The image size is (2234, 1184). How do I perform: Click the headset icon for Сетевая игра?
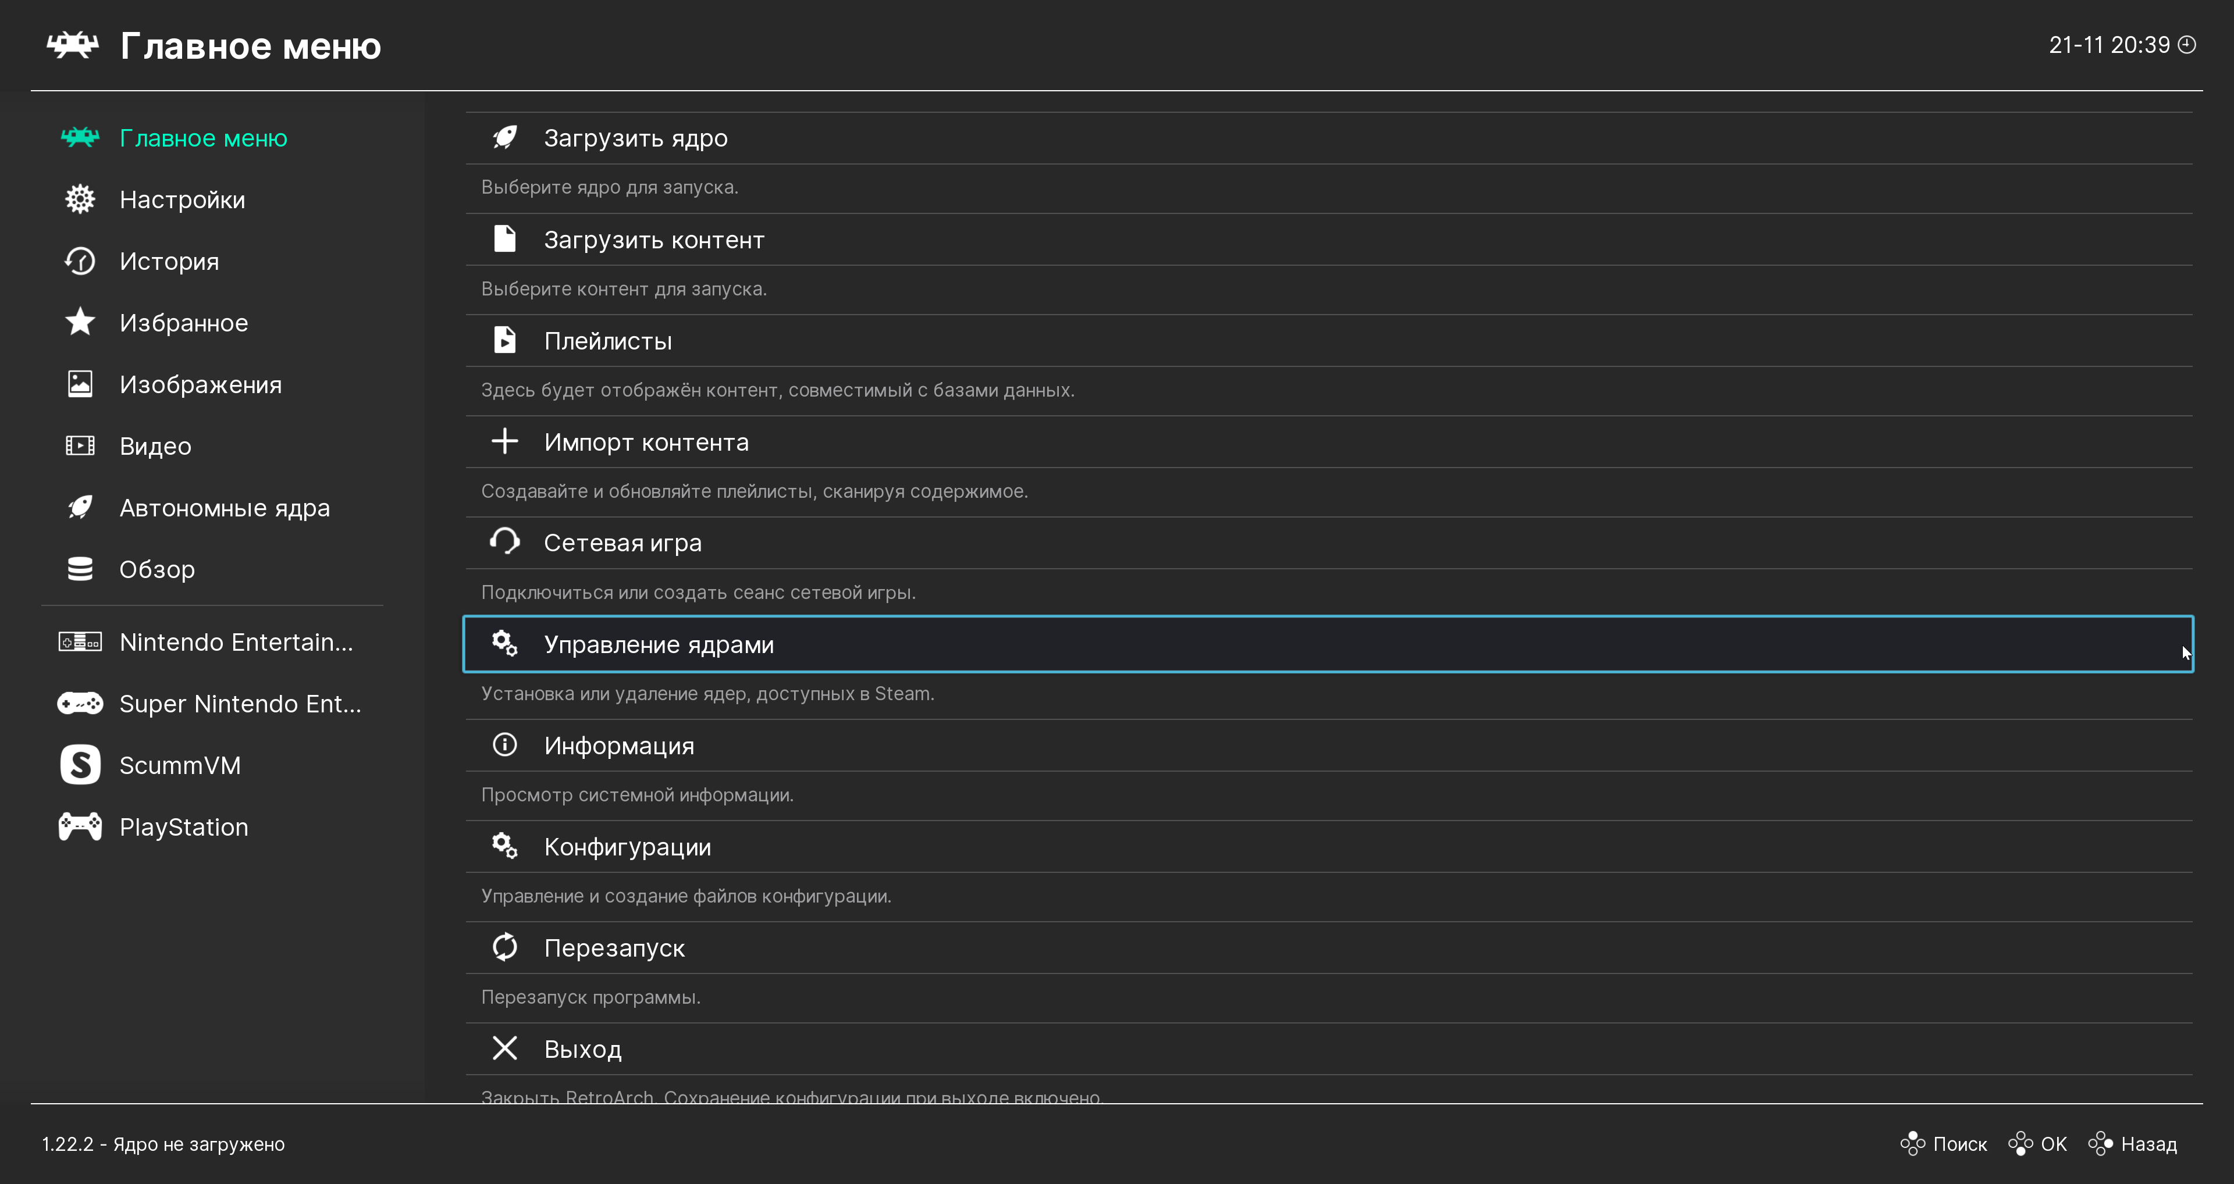click(505, 542)
